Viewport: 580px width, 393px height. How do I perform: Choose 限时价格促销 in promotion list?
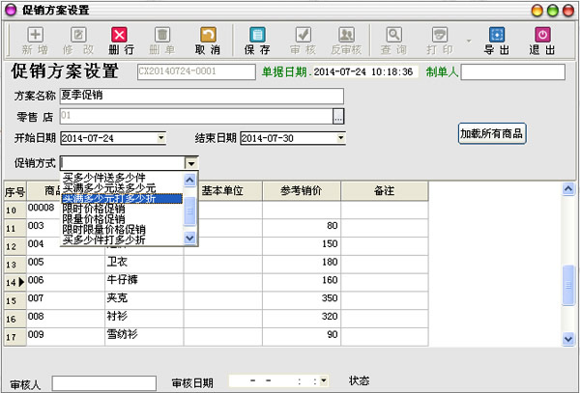94,209
